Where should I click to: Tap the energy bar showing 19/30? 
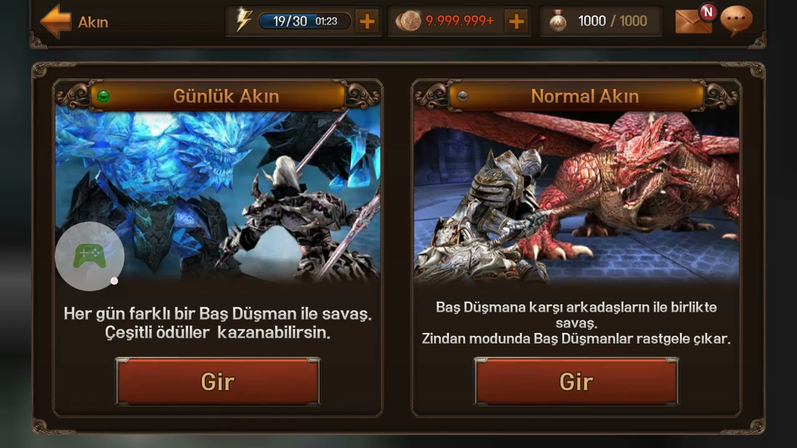304,21
